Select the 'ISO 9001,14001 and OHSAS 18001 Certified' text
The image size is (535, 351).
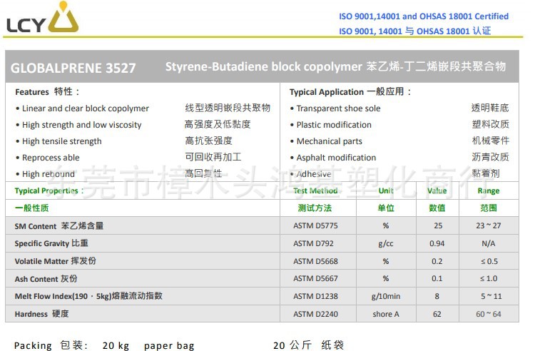[424, 16]
